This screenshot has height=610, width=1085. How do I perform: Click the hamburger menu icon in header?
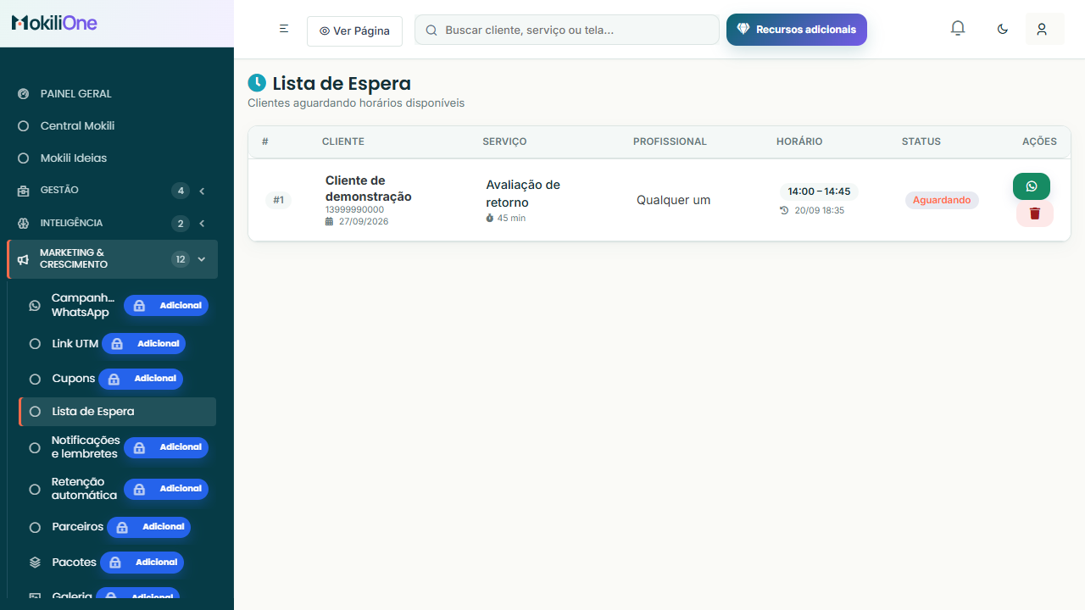284,29
